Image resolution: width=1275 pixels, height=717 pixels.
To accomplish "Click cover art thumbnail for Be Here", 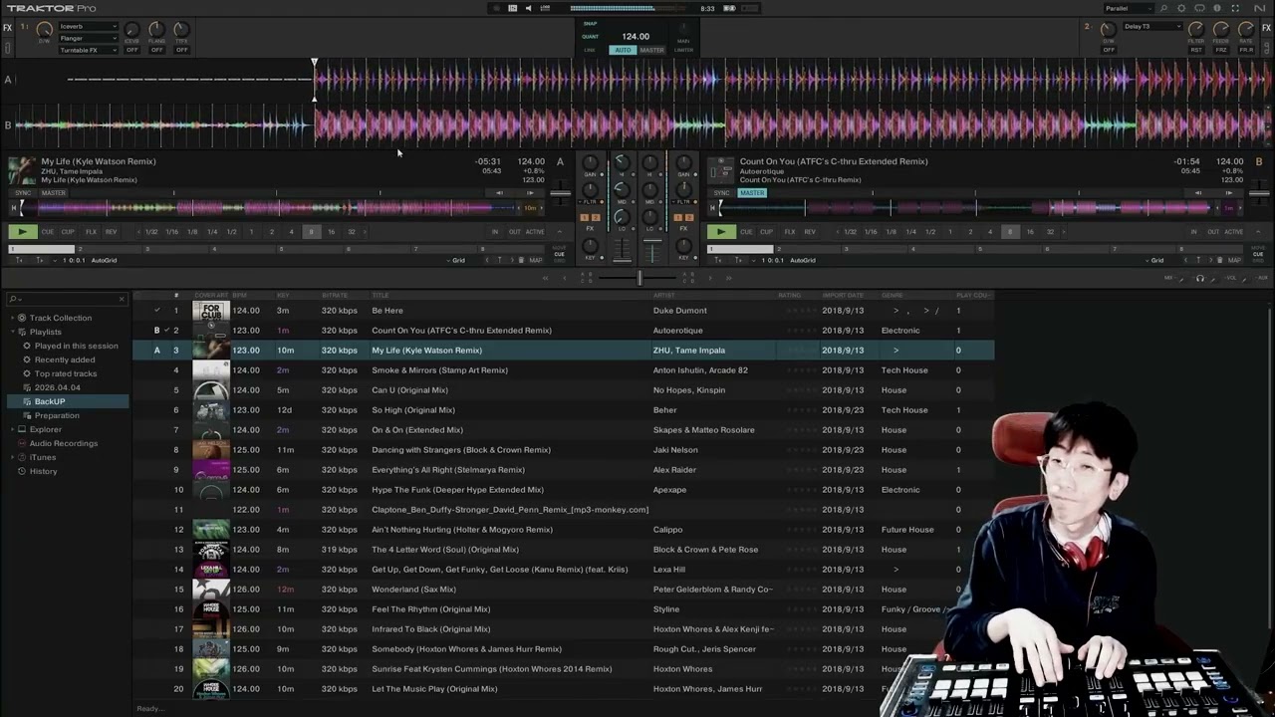I will (x=211, y=310).
